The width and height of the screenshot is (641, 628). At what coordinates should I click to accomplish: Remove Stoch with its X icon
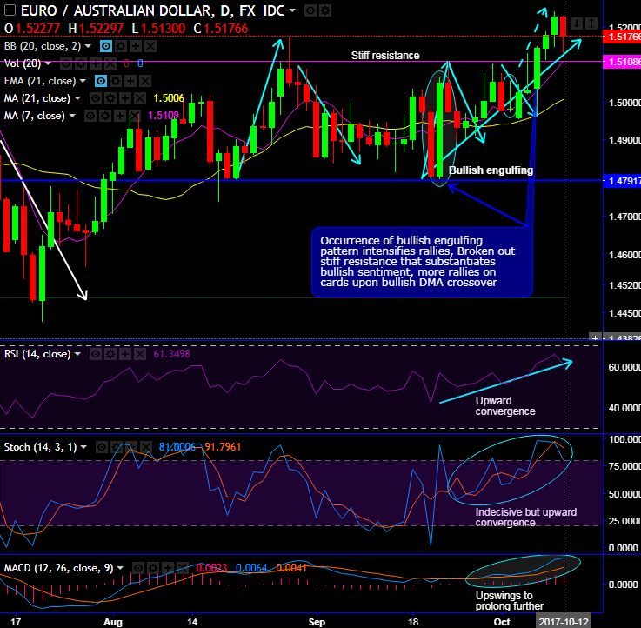pyautogui.click(x=146, y=447)
